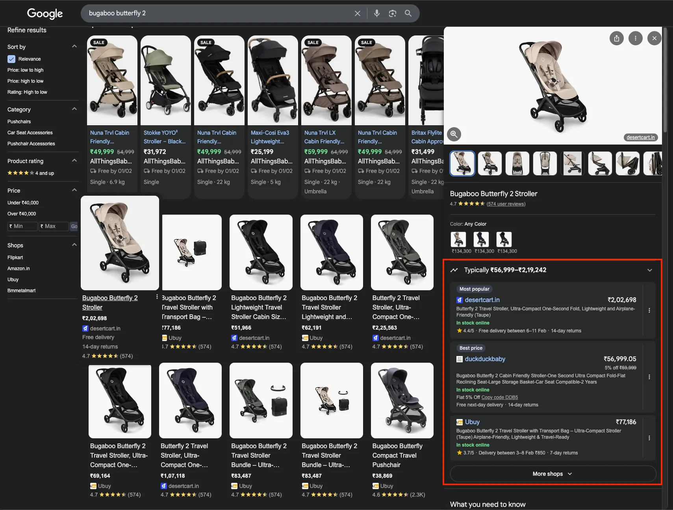Select the first product image thumbnail
The width and height of the screenshot is (673, 510).
pos(462,163)
